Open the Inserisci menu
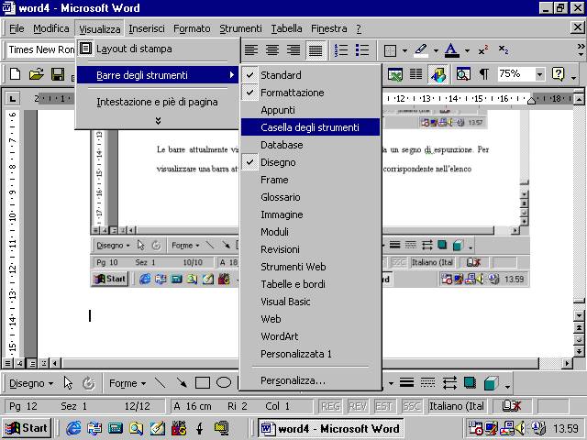 (147, 28)
